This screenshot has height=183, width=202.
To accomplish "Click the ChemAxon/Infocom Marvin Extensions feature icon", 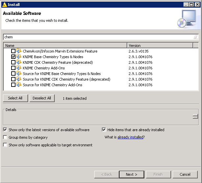I will (x=19, y=51).
